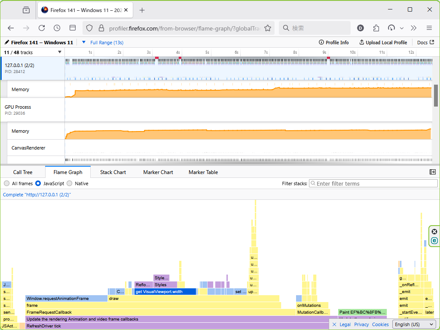The image size is (440, 330).
Task: Open 11 / 48 tracks dropdown
Action: coord(33,52)
